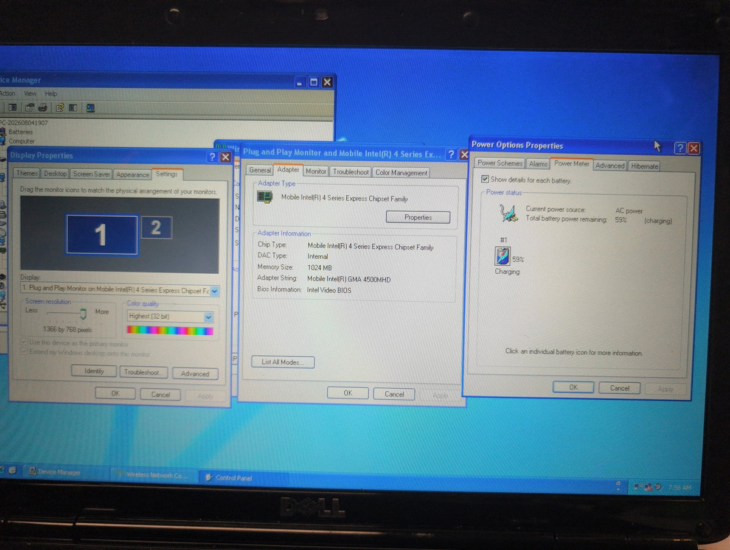Viewport: 730px width, 550px height.
Task: Click the Print icon in Device Manager toolbar
Action: click(43, 108)
